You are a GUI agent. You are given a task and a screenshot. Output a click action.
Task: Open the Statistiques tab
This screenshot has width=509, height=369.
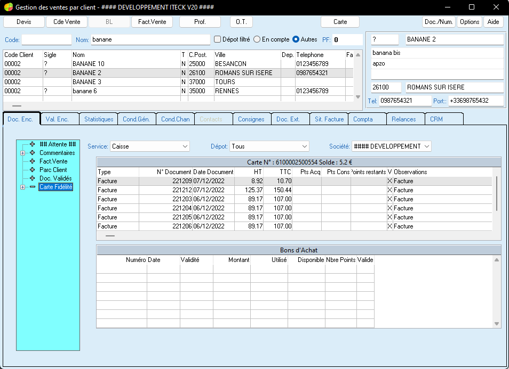coord(99,119)
